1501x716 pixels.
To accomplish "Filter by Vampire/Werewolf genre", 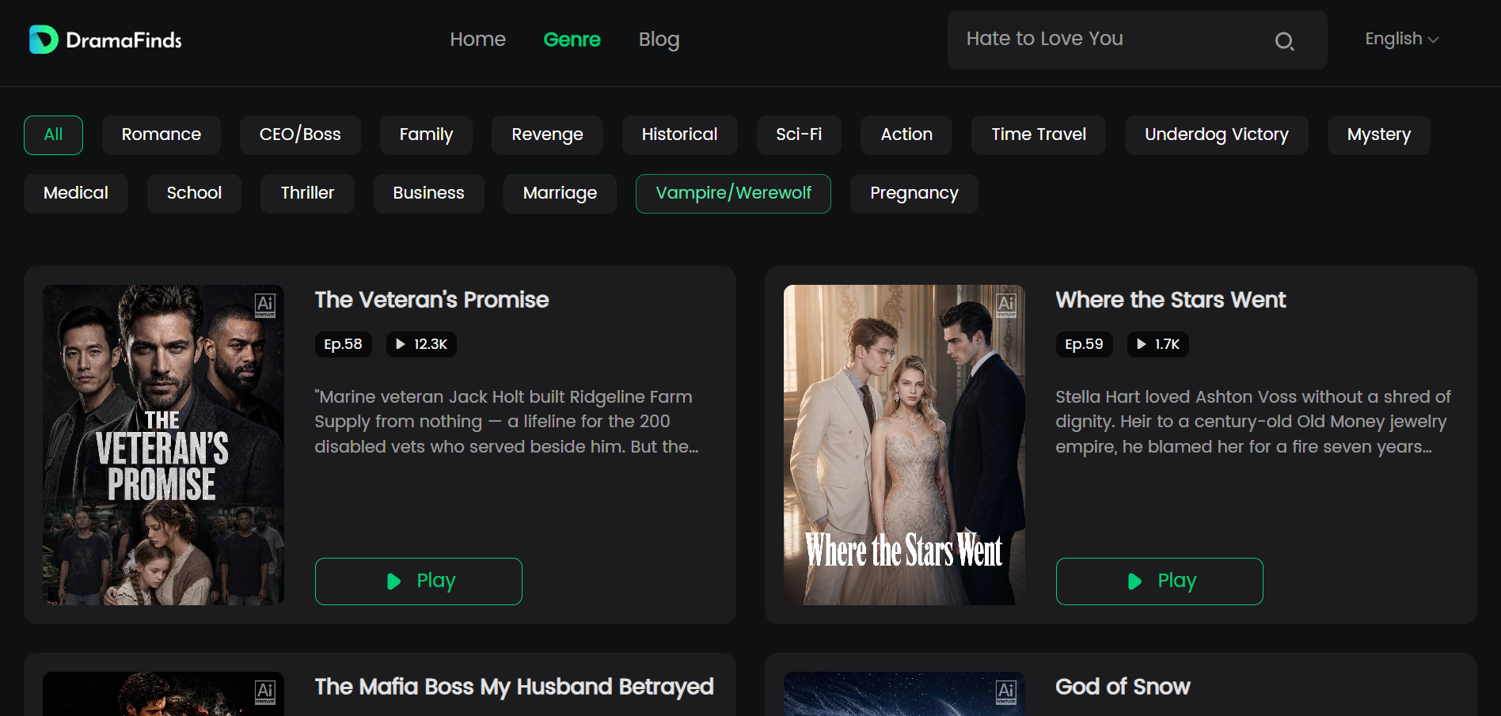I will click(733, 194).
